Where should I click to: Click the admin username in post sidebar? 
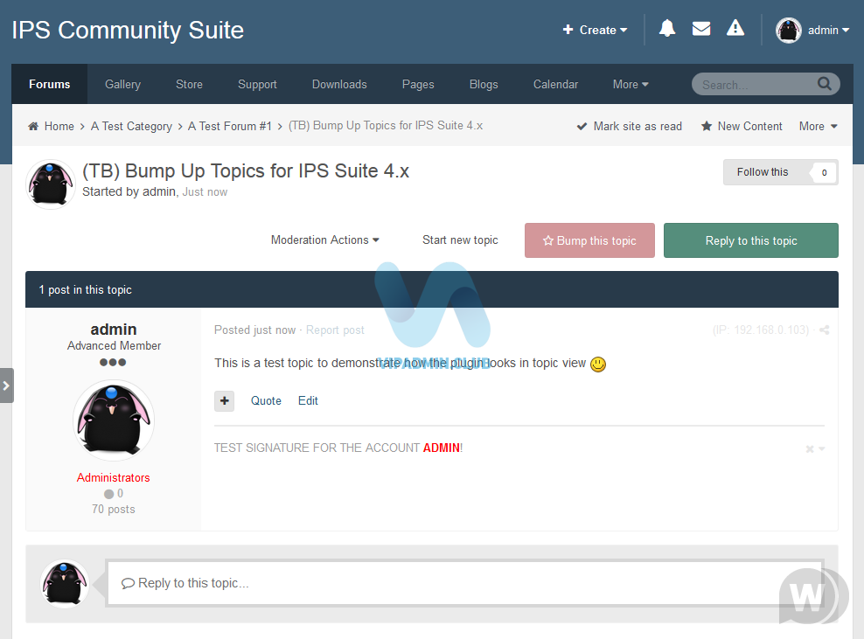[x=114, y=330]
